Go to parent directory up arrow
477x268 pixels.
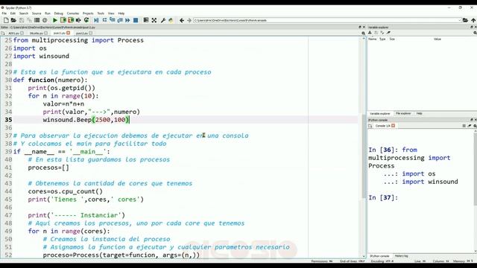pos(473,20)
